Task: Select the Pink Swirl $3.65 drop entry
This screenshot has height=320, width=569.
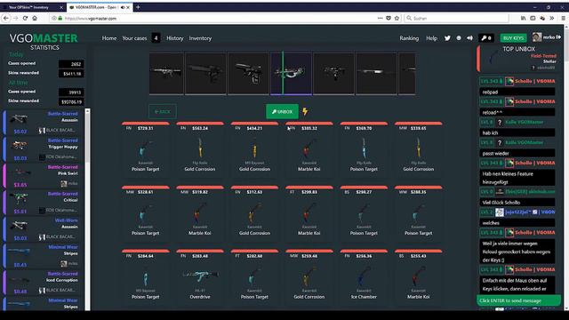Action: [x=43, y=176]
